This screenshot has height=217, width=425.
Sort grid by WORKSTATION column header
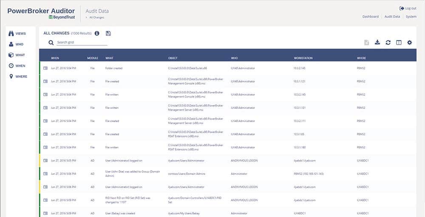click(303, 58)
